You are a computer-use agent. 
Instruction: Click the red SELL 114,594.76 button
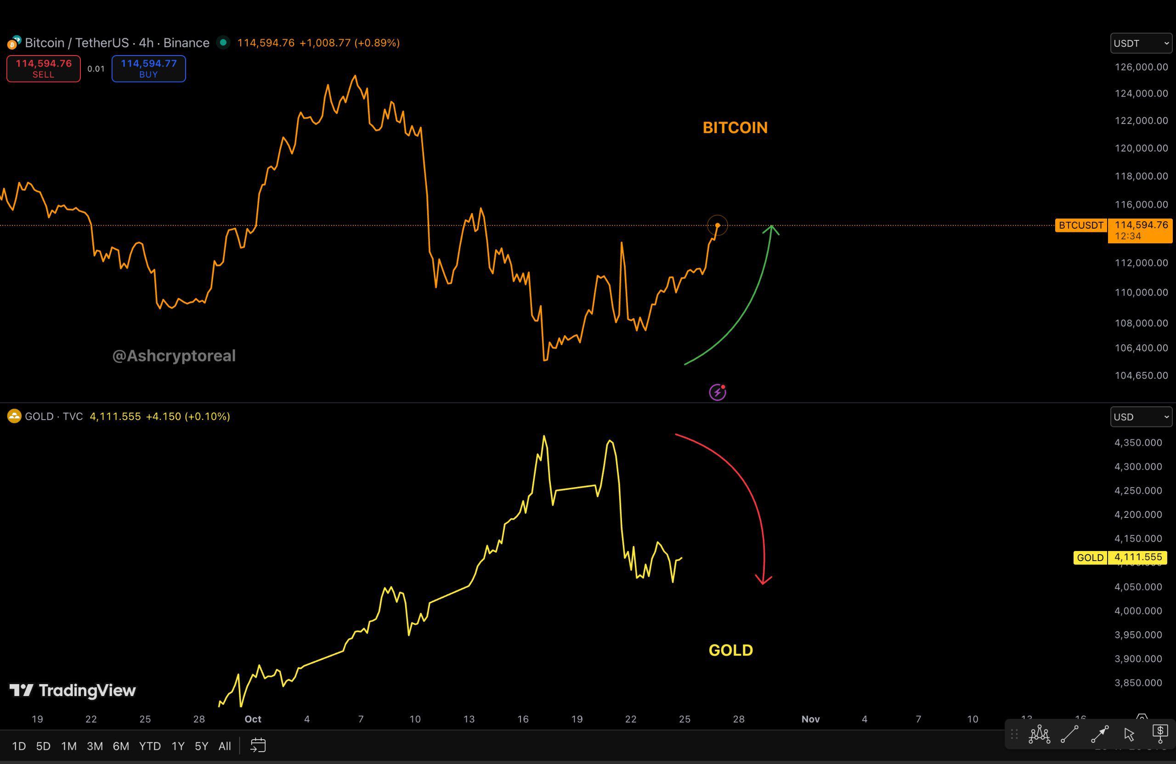pos(44,69)
